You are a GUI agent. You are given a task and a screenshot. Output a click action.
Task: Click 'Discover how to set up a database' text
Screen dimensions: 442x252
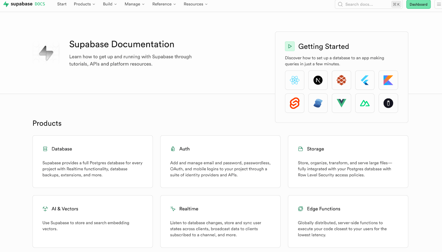pyautogui.click(x=335, y=61)
